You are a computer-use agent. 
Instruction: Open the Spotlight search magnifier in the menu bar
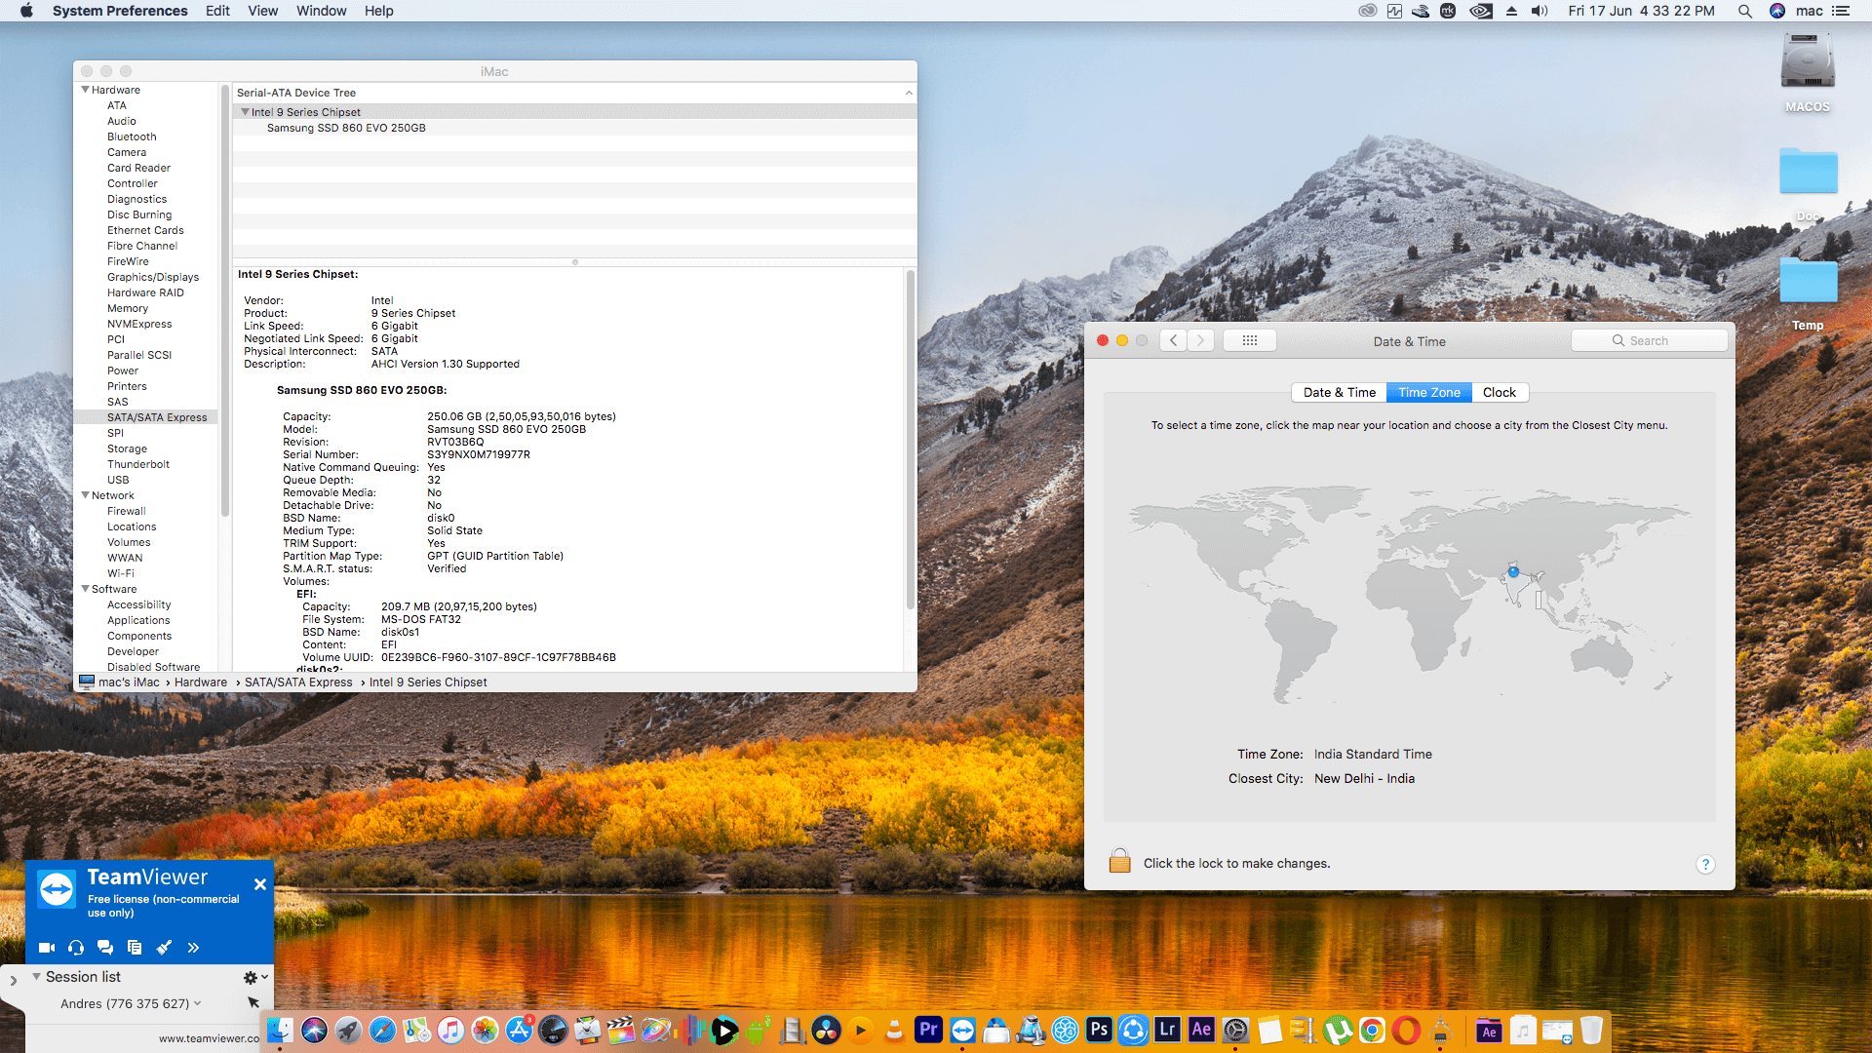1744,11
